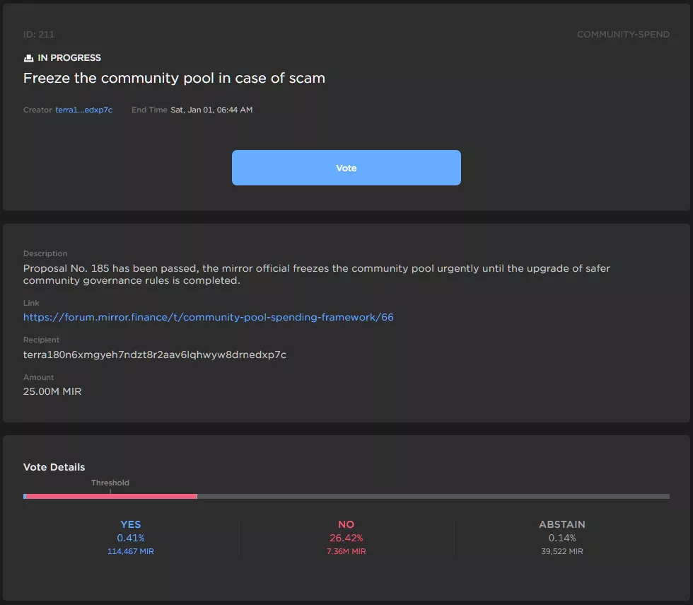Select the ABSTAIN vote label
Screen dimensions: 693x605
[x=561, y=524]
